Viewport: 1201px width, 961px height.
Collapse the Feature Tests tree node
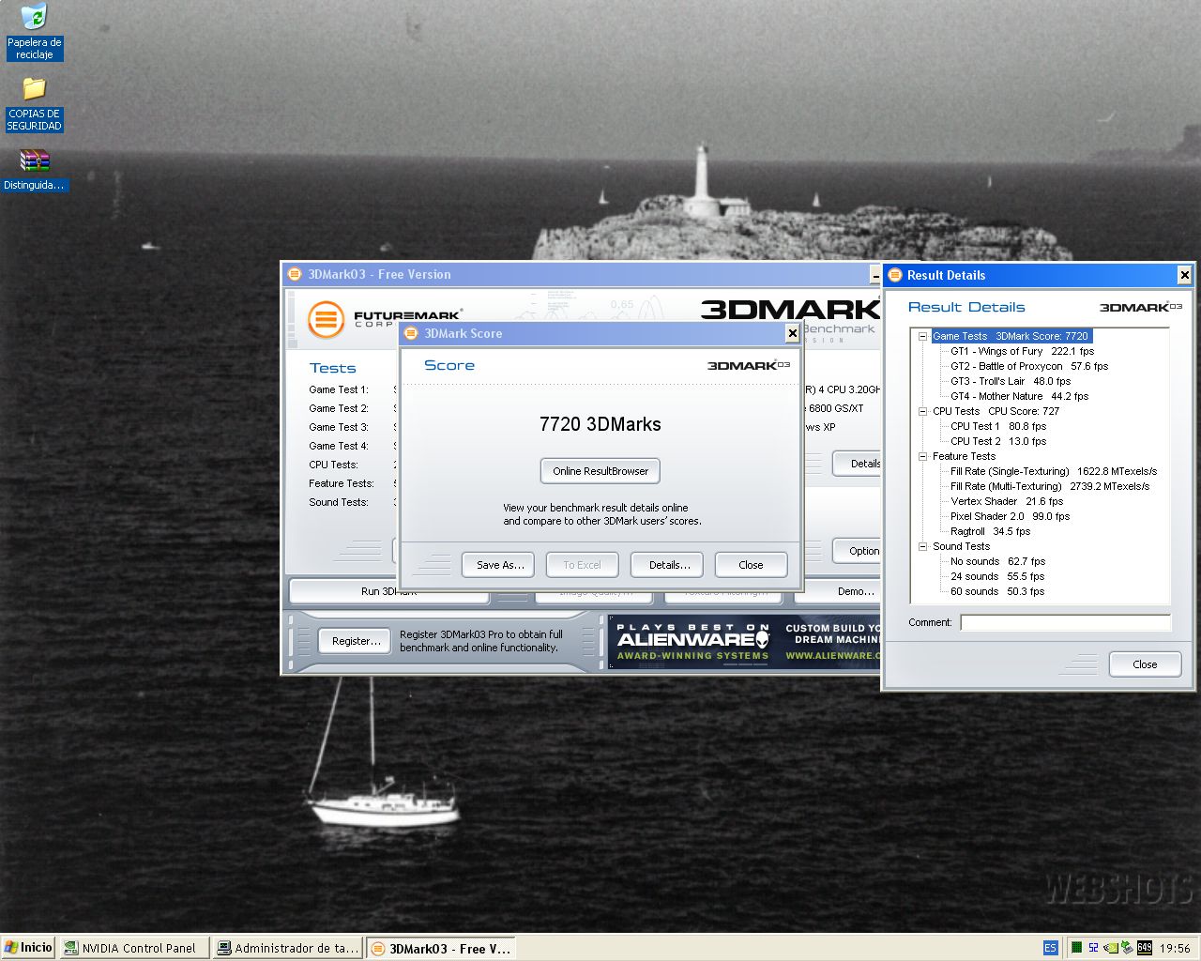click(923, 456)
